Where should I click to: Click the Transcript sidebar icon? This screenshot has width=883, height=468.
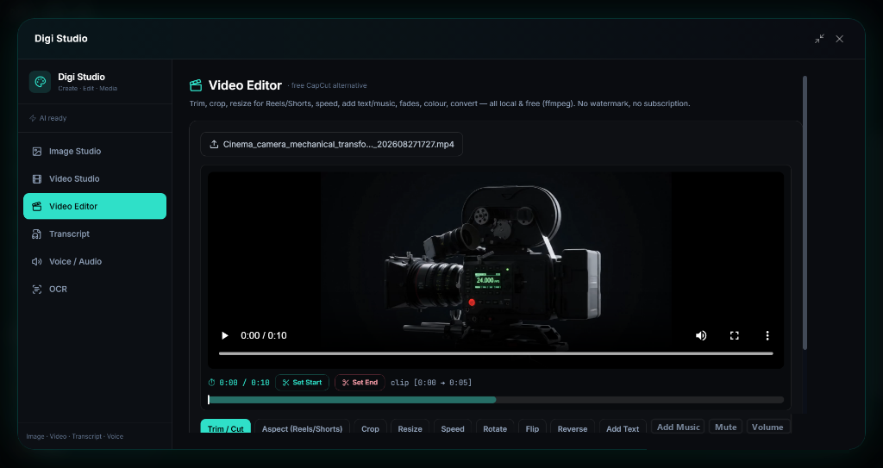[36, 234]
